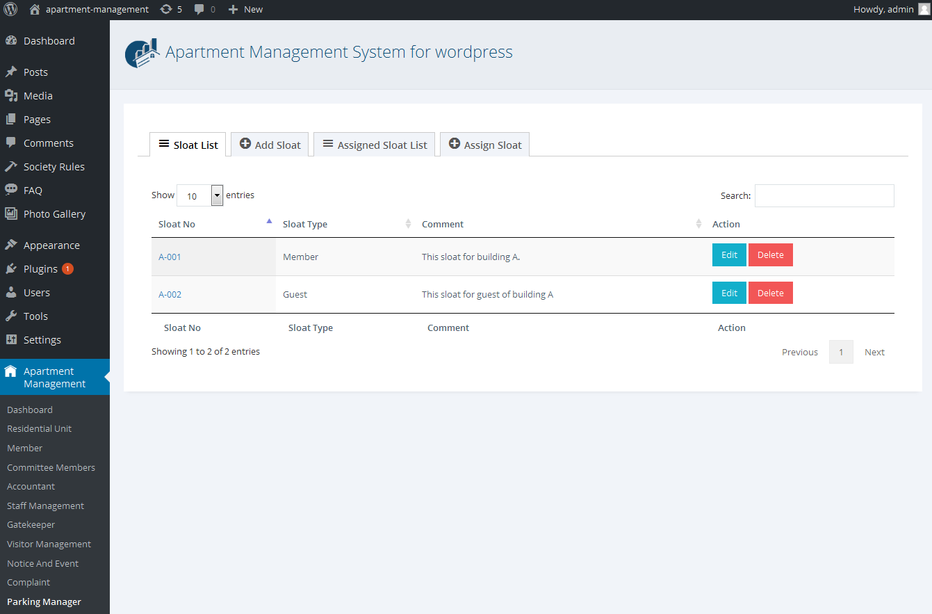The image size is (932, 614).
Task: Click the Pages icon in sidebar
Action: pyautogui.click(x=11, y=120)
